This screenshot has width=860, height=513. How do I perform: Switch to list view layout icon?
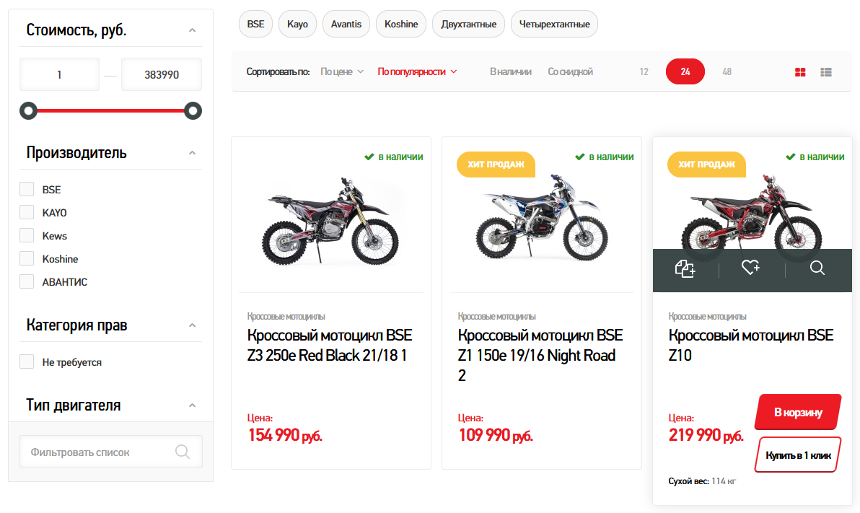click(826, 72)
